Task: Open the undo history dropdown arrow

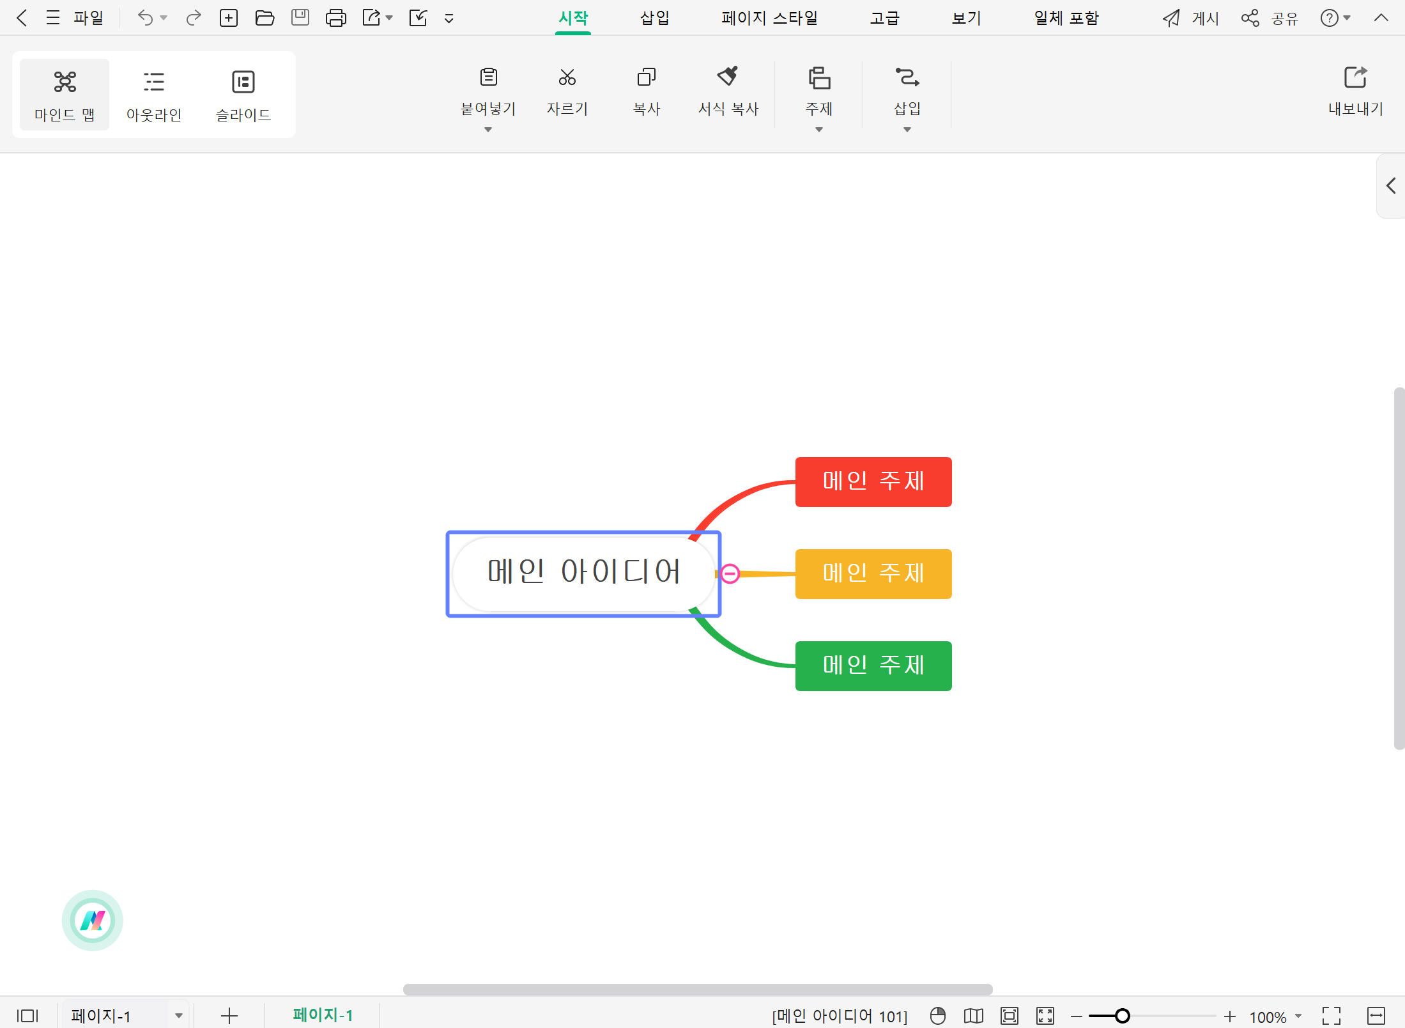Action: pos(164,18)
